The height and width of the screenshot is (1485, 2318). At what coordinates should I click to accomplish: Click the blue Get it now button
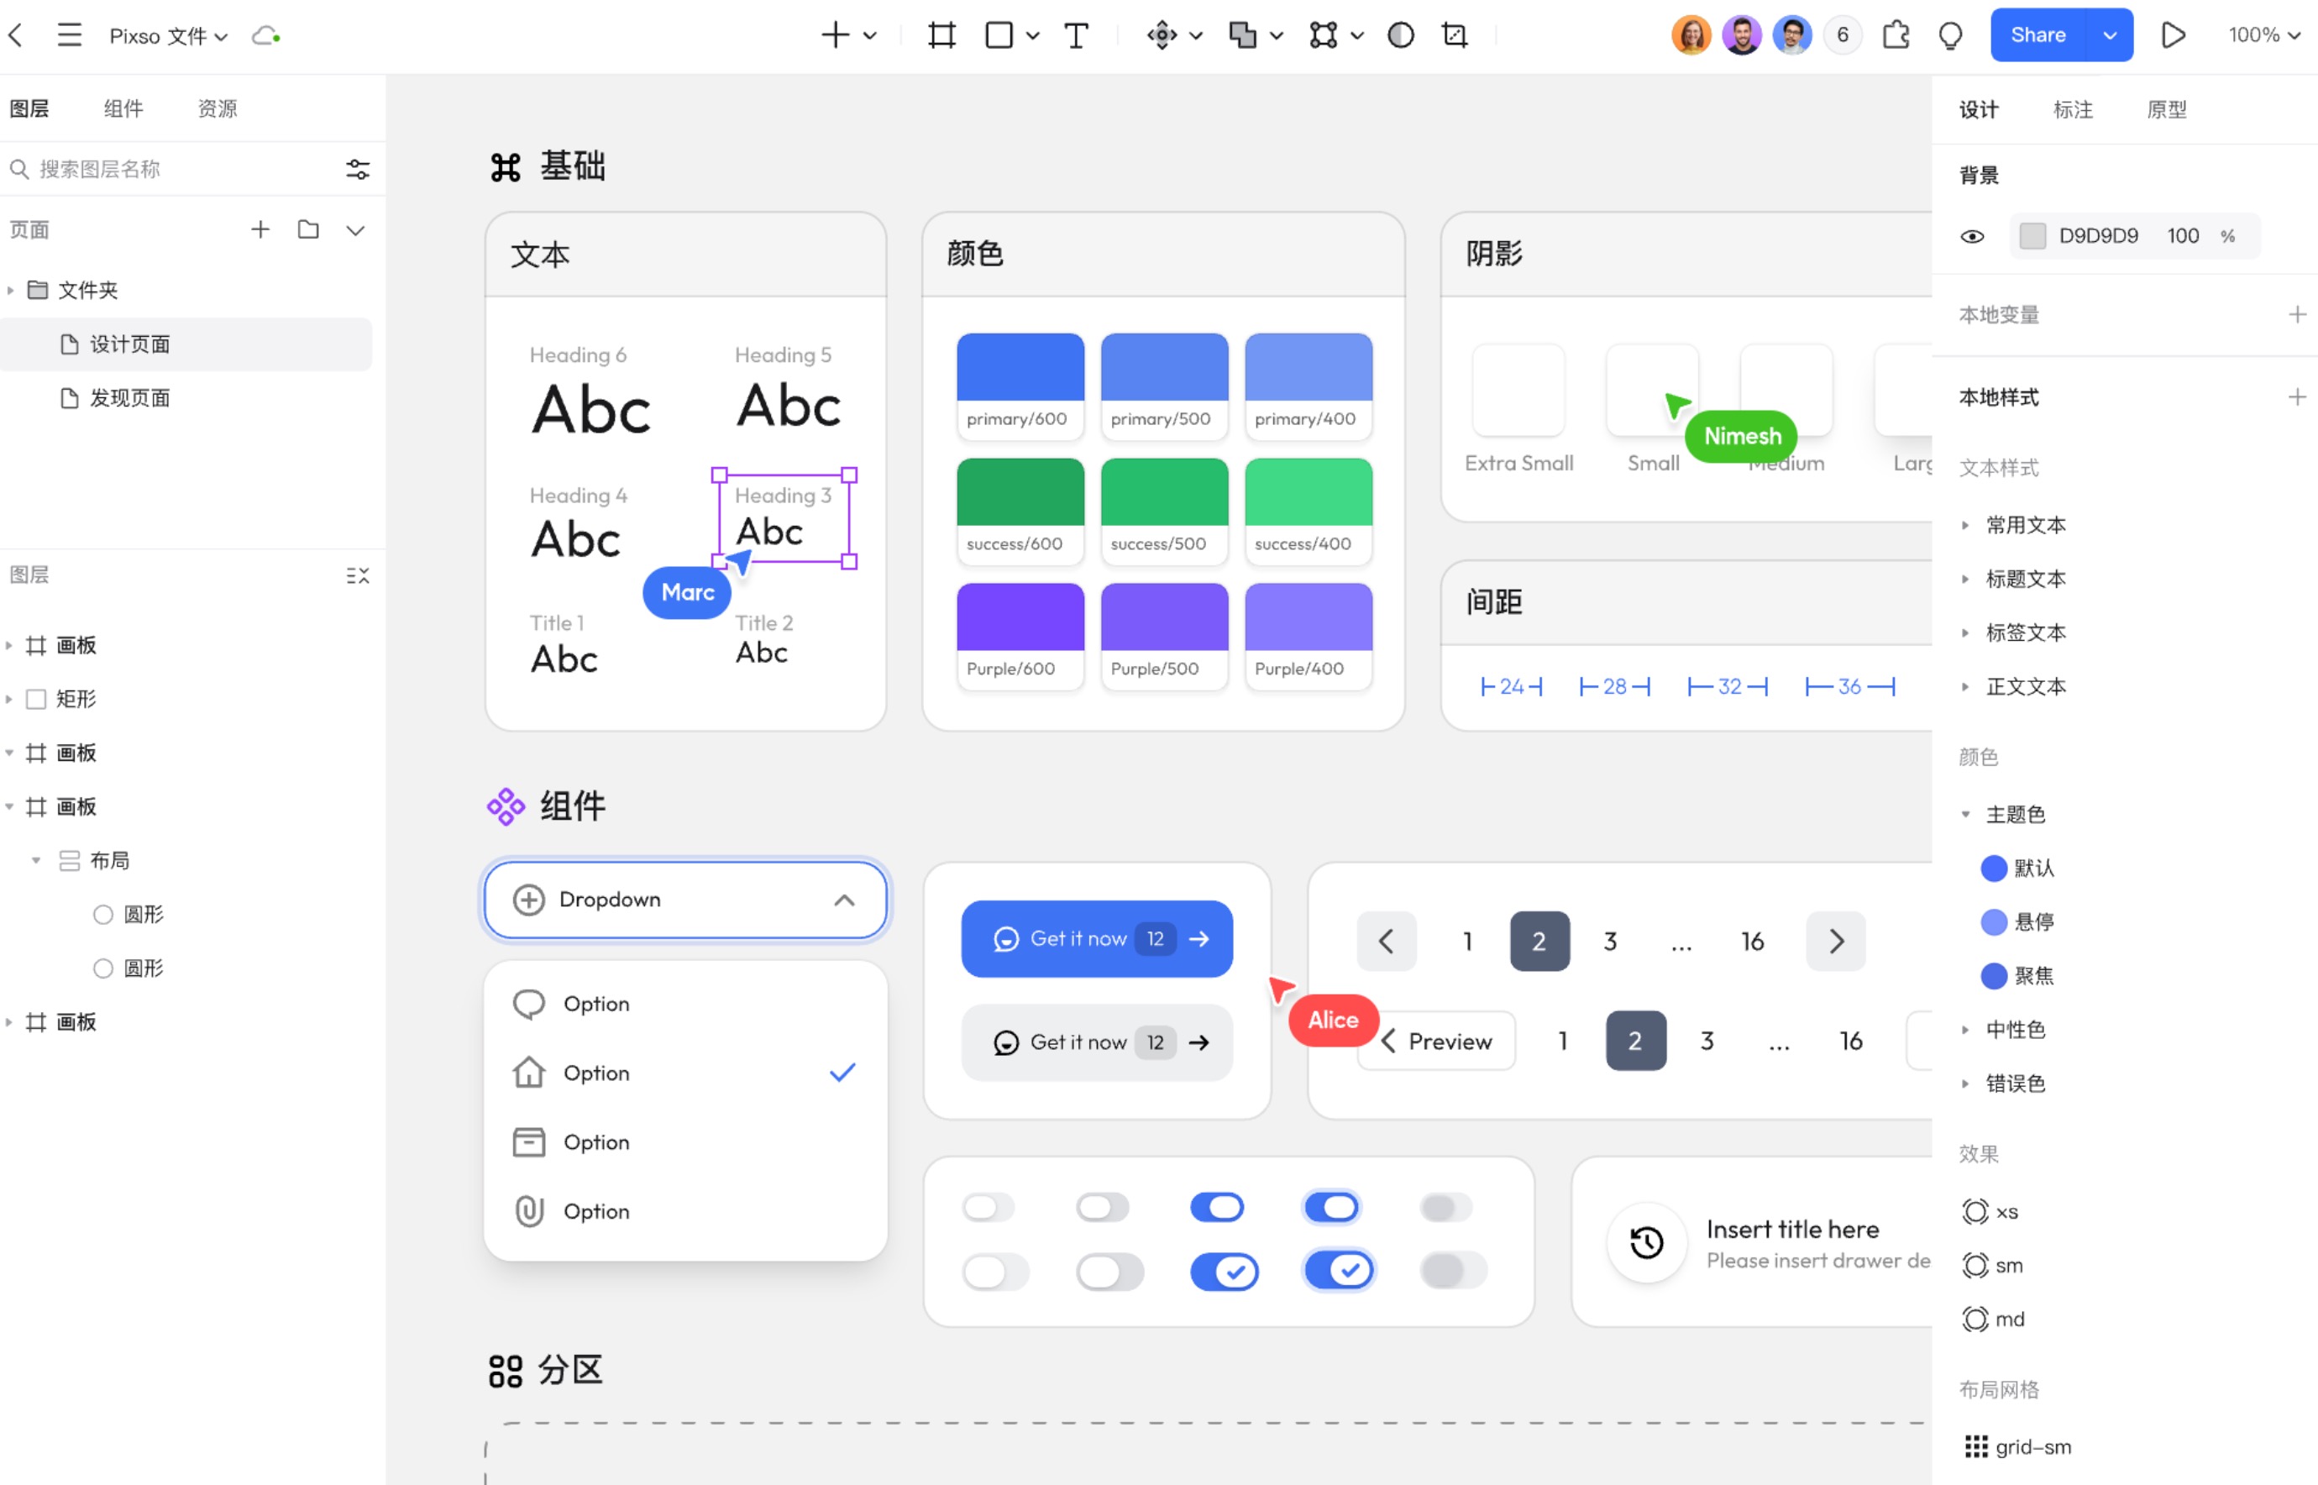point(1096,939)
